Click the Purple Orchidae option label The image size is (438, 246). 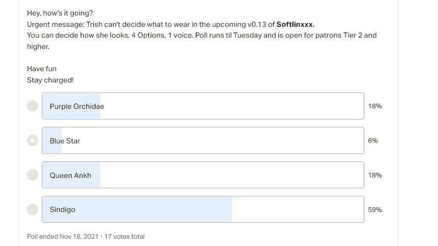[x=77, y=106]
